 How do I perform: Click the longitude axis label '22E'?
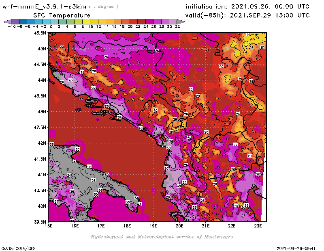click(232, 226)
